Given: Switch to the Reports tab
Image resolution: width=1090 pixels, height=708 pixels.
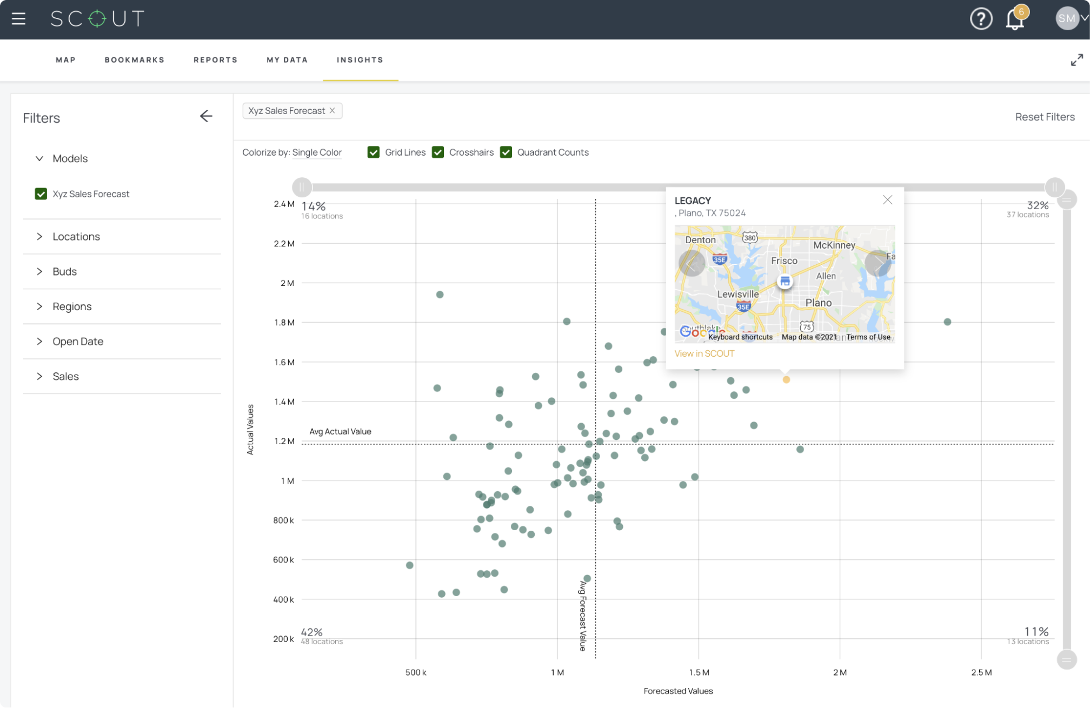Looking at the screenshot, I should coord(215,59).
